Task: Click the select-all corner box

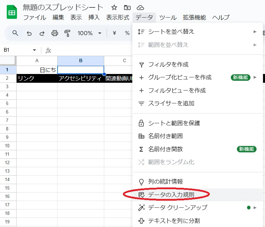Action: [x=7, y=60]
